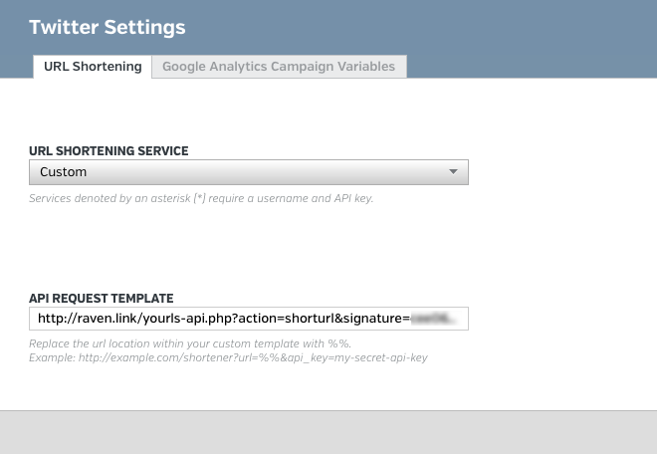657x454 pixels.
Task: Click the 'yourls-api.php' portion of template
Action: pos(188,319)
